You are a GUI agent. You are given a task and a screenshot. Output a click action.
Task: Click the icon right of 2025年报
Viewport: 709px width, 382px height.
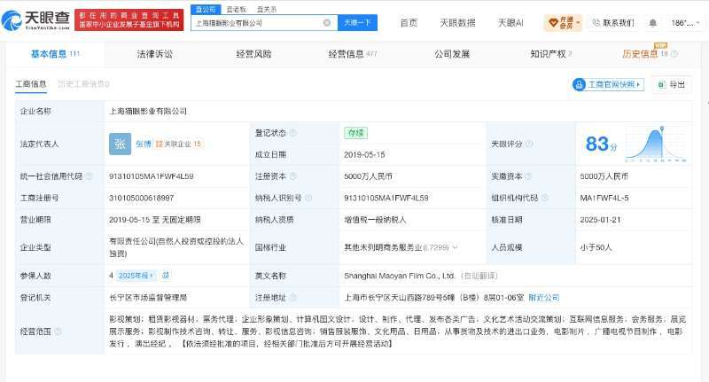click(166, 276)
